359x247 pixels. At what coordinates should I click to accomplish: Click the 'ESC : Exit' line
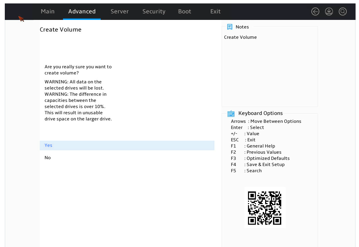243,140
